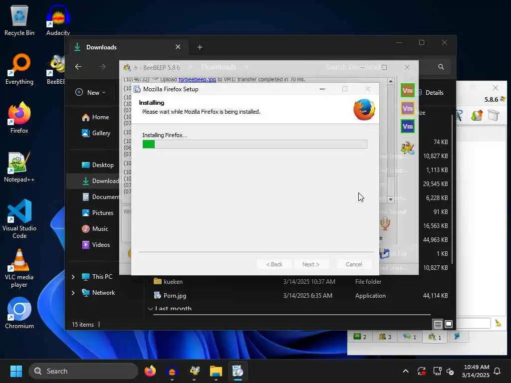Collapse the Last month group
Screen dimensions: 511x383
tap(150, 308)
